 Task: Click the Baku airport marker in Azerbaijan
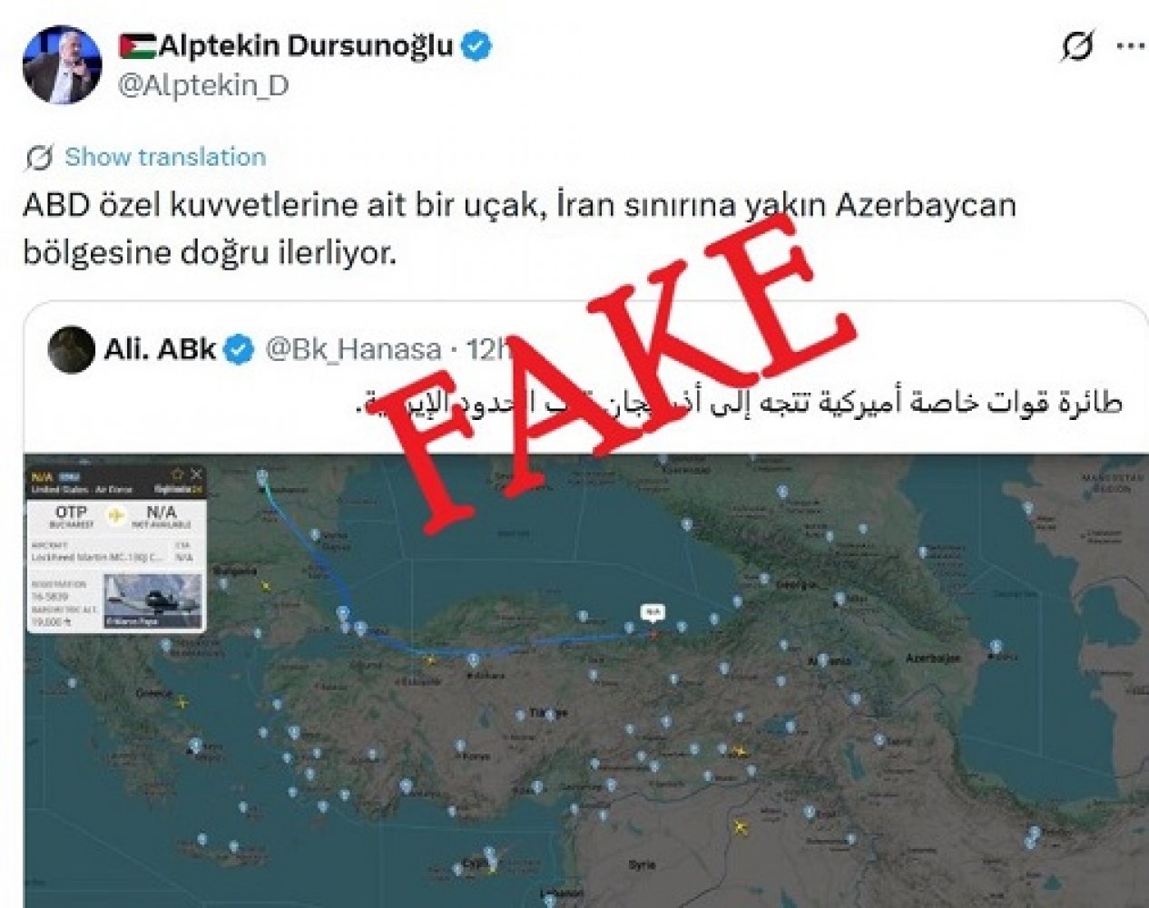tap(997, 648)
